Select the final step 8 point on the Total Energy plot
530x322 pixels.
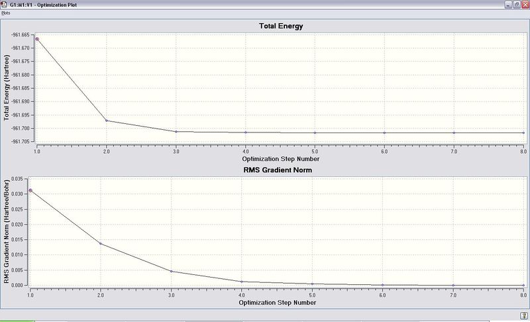(x=523, y=133)
